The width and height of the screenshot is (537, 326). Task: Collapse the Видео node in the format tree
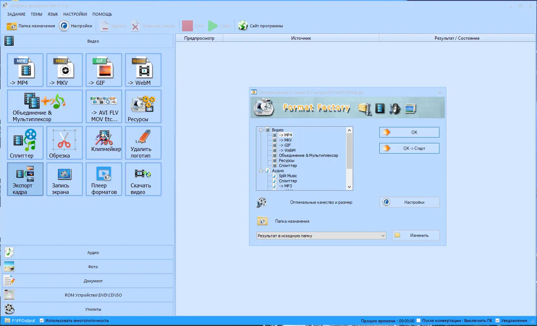point(260,130)
